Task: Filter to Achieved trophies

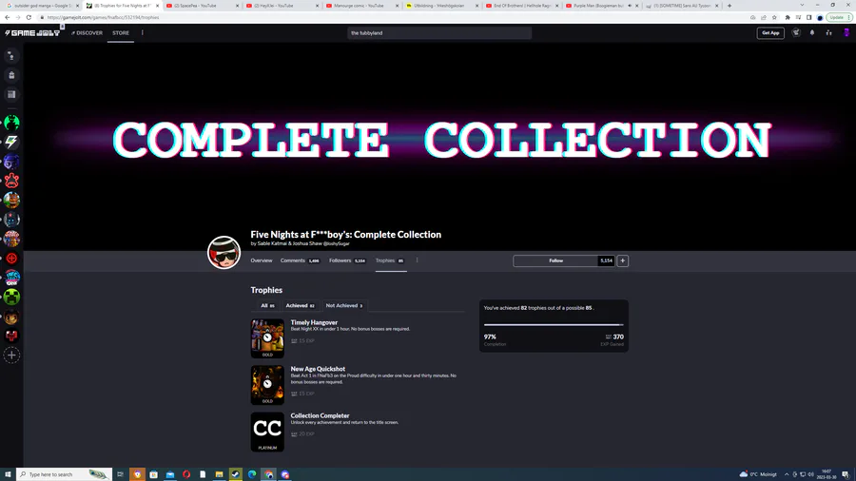Action: 301,306
